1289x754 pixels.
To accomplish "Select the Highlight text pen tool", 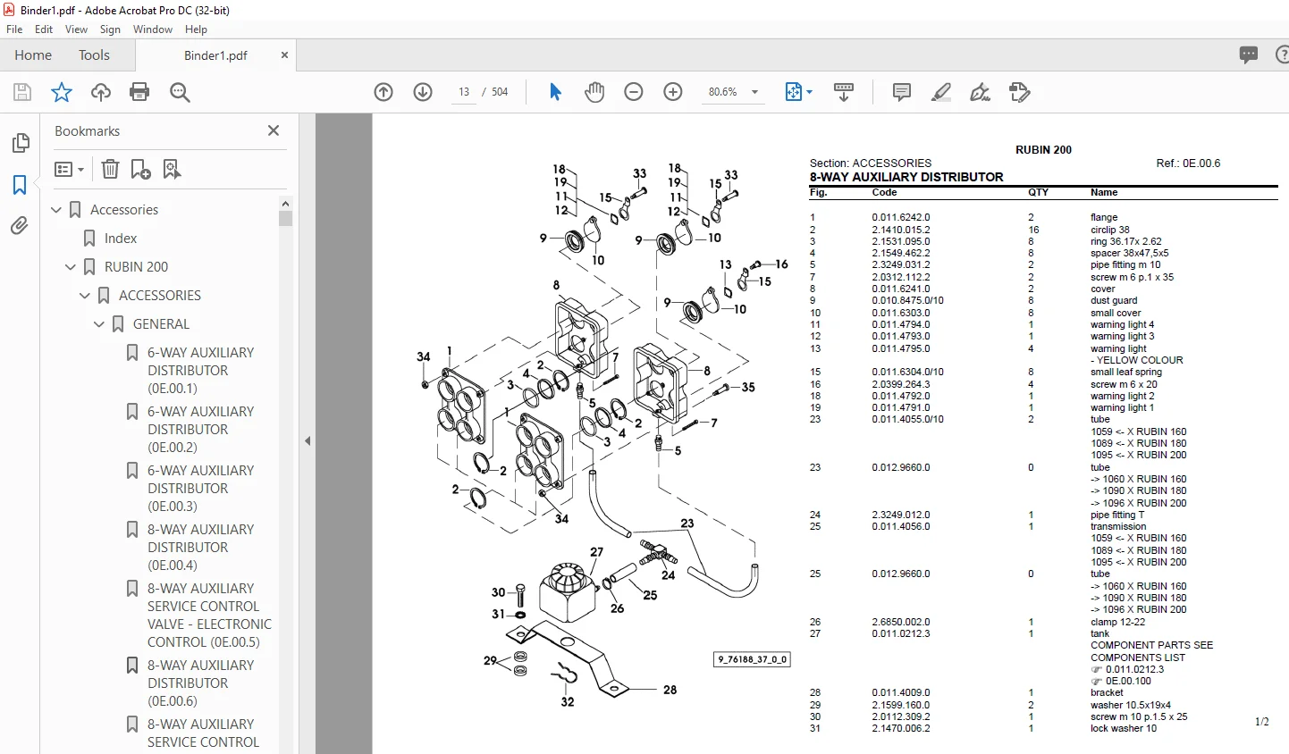I will tap(941, 92).
